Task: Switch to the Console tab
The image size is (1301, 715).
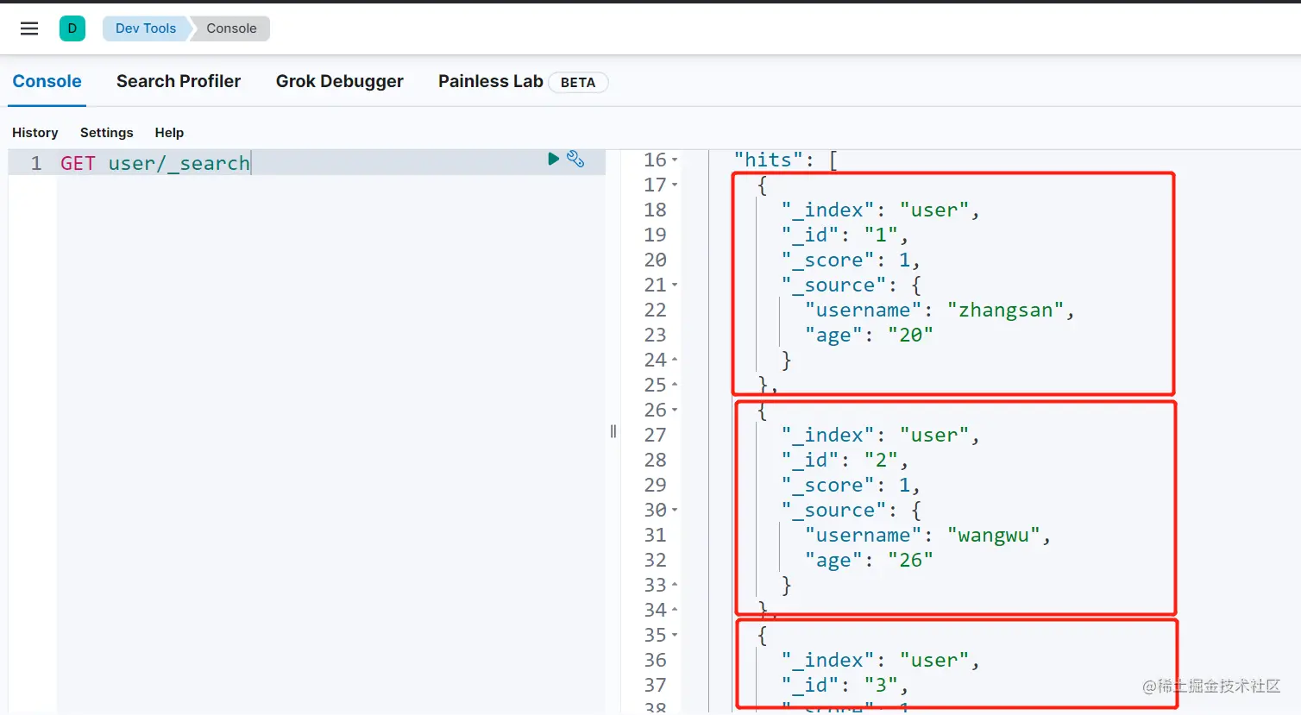Action: pyautogui.click(x=47, y=81)
